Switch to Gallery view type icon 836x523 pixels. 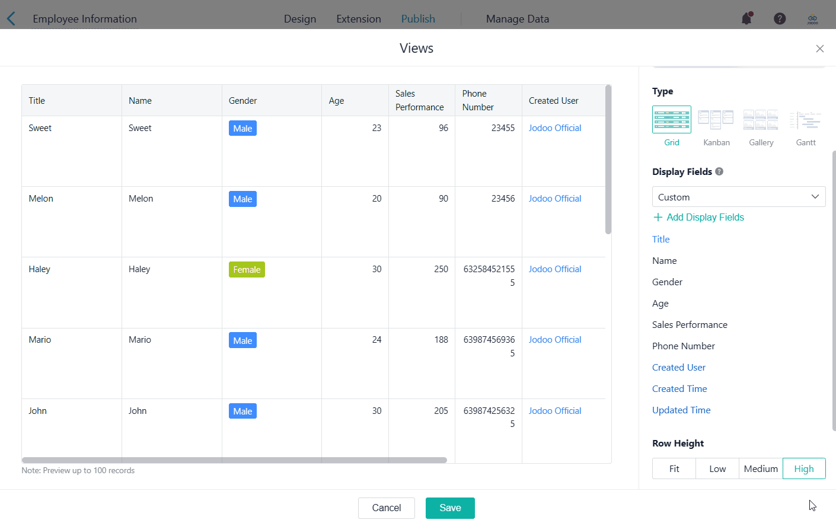pyautogui.click(x=761, y=120)
